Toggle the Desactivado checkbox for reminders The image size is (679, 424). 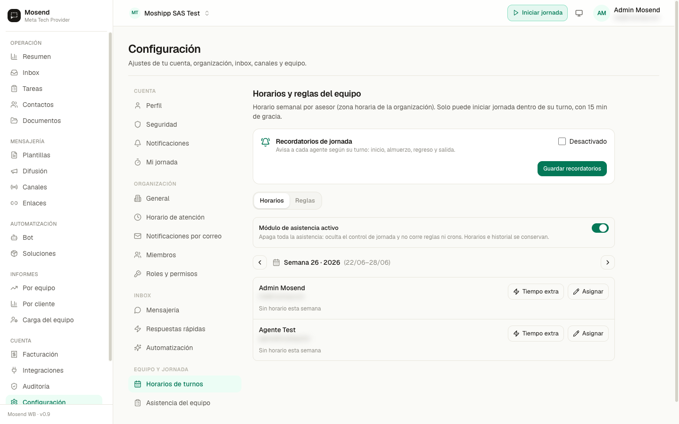[562, 141]
